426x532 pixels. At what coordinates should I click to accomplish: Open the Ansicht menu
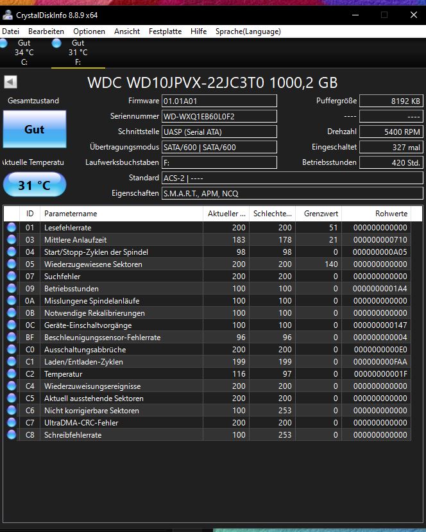tap(127, 31)
